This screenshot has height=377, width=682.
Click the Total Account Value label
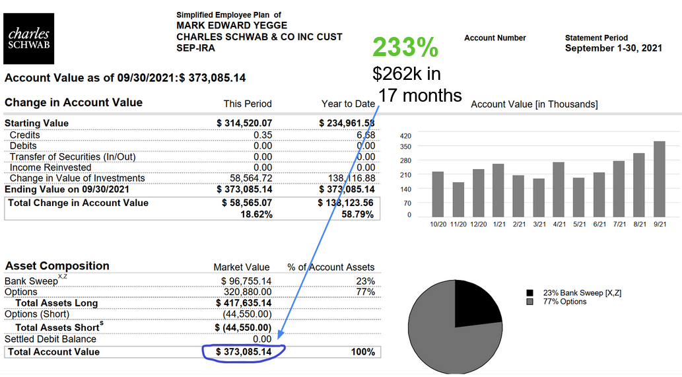coord(54,352)
